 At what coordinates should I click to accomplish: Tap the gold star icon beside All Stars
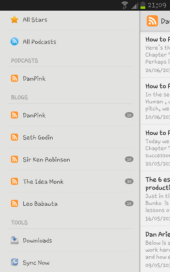tap(14, 20)
